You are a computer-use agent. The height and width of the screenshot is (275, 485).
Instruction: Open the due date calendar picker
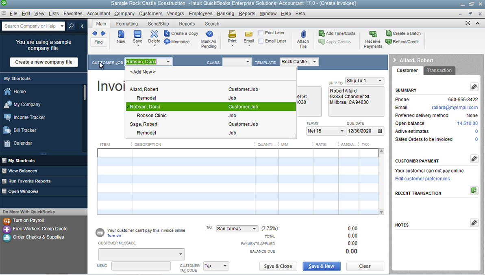pos(380,131)
